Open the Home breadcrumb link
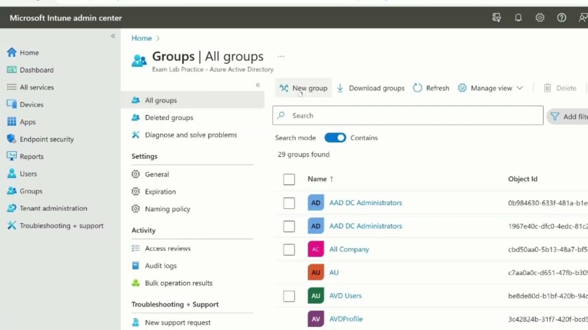 click(141, 38)
